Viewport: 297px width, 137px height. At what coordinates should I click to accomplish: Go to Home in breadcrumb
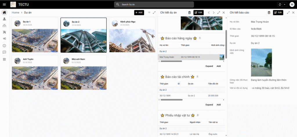click(x=16, y=12)
